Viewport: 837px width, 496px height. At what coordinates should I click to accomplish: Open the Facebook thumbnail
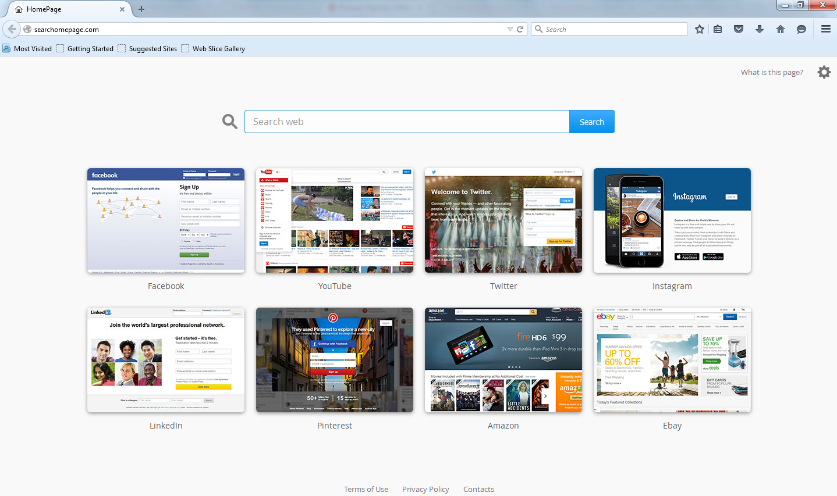pyautogui.click(x=166, y=220)
